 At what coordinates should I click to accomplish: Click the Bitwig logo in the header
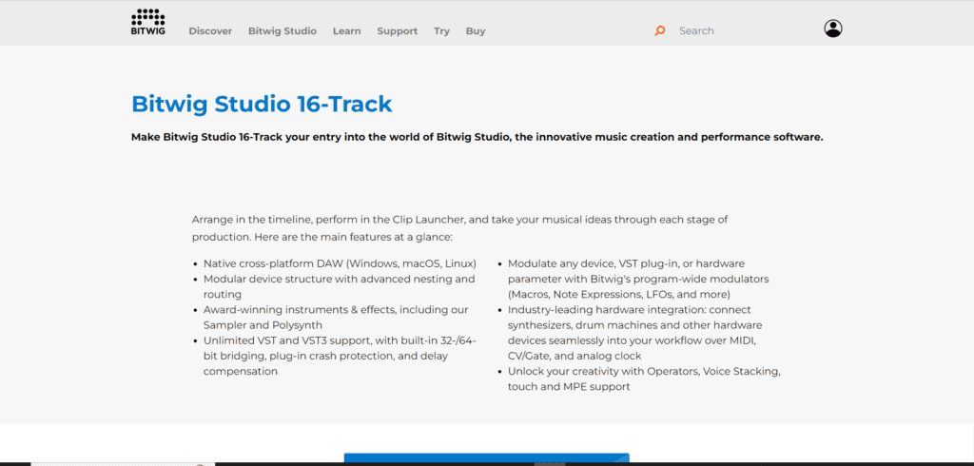coord(147,21)
